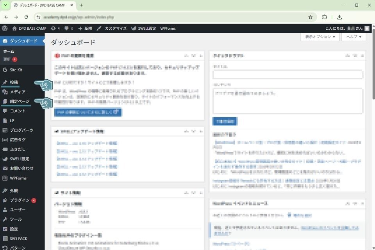Open カスタマイズ in the admin bar
The image size is (375, 250).
coord(112,29)
